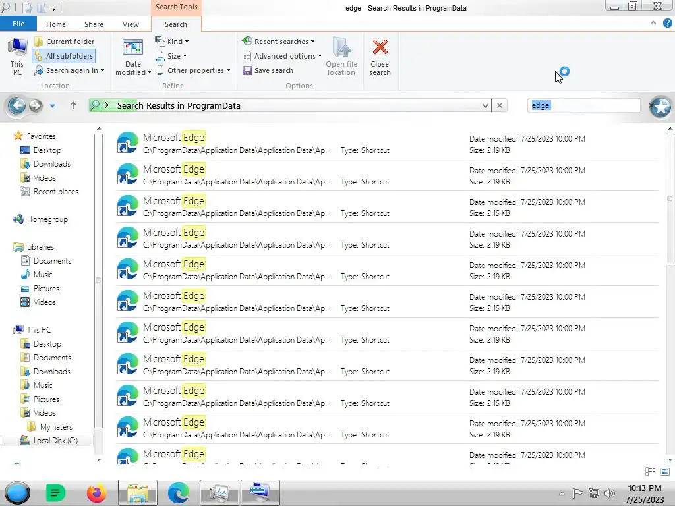This screenshot has width=675, height=506.
Task: Show hidden tray icons arrow
Action: point(562,493)
